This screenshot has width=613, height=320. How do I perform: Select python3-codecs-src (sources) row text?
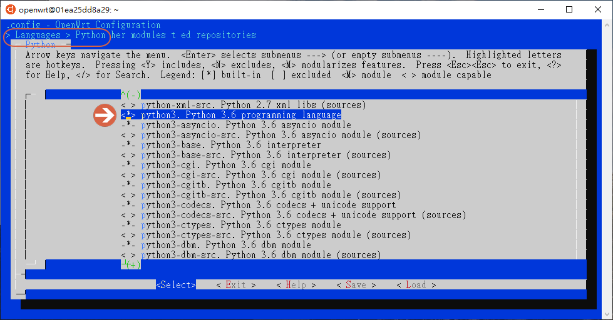tap(304, 216)
